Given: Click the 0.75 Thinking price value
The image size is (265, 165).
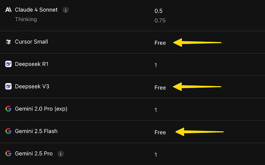Looking at the screenshot, I should coord(160,21).
